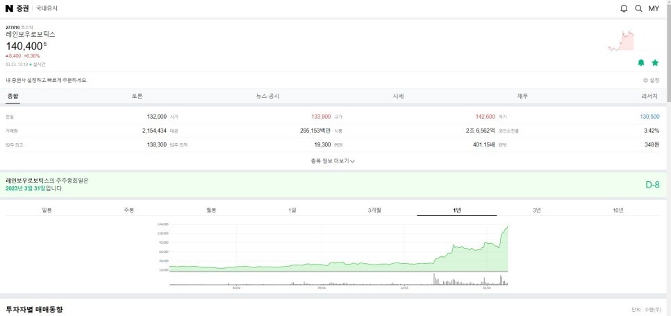
Task: Toggle the green favorite star
Action: (655, 63)
